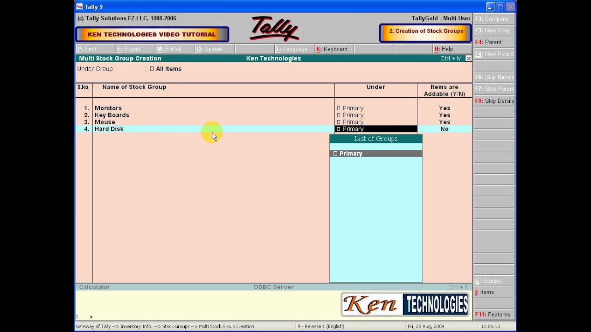
Task: Click I: Items in the side panel
Action: [494, 292]
